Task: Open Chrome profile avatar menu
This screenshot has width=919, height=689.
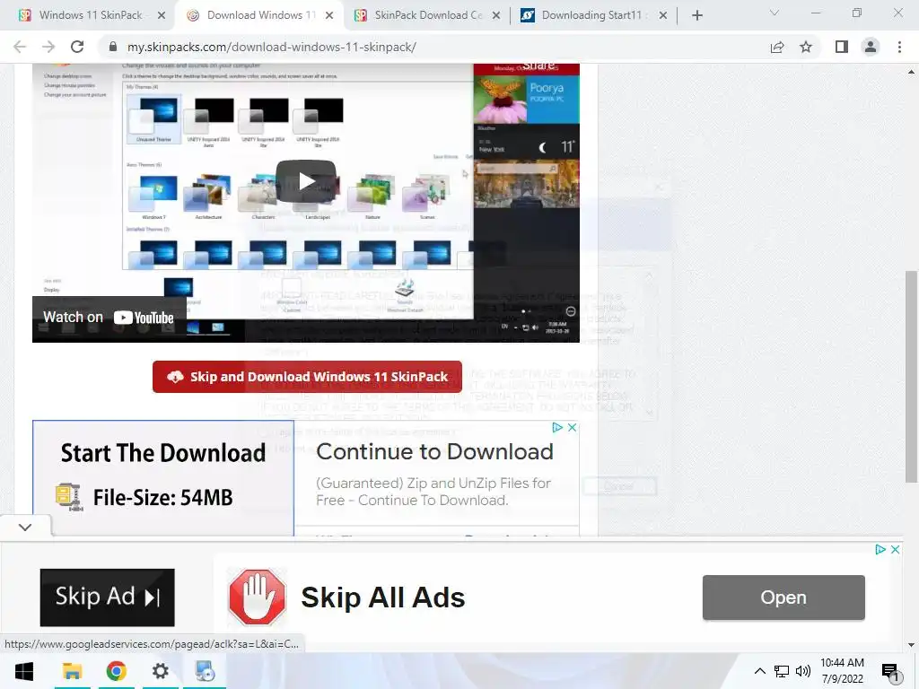Action: pyautogui.click(x=871, y=47)
